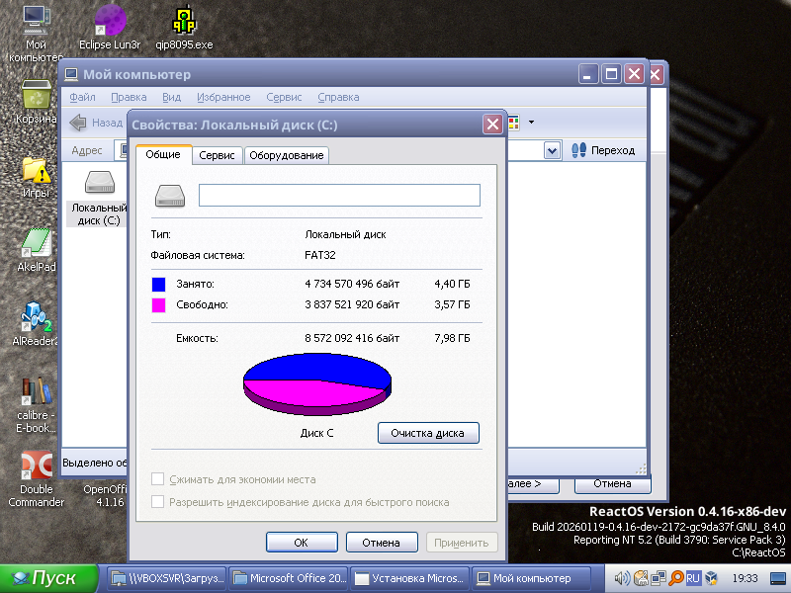The width and height of the screenshot is (791, 593).
Task: Expand the address bar dropdown in Мой компьютер
Action: click(x=553, y=150)
